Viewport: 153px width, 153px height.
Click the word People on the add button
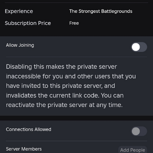click(138, 150)
